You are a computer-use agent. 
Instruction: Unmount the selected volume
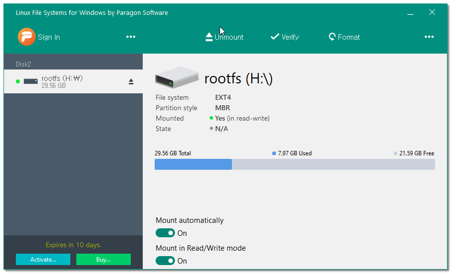[x=225, y=37]
